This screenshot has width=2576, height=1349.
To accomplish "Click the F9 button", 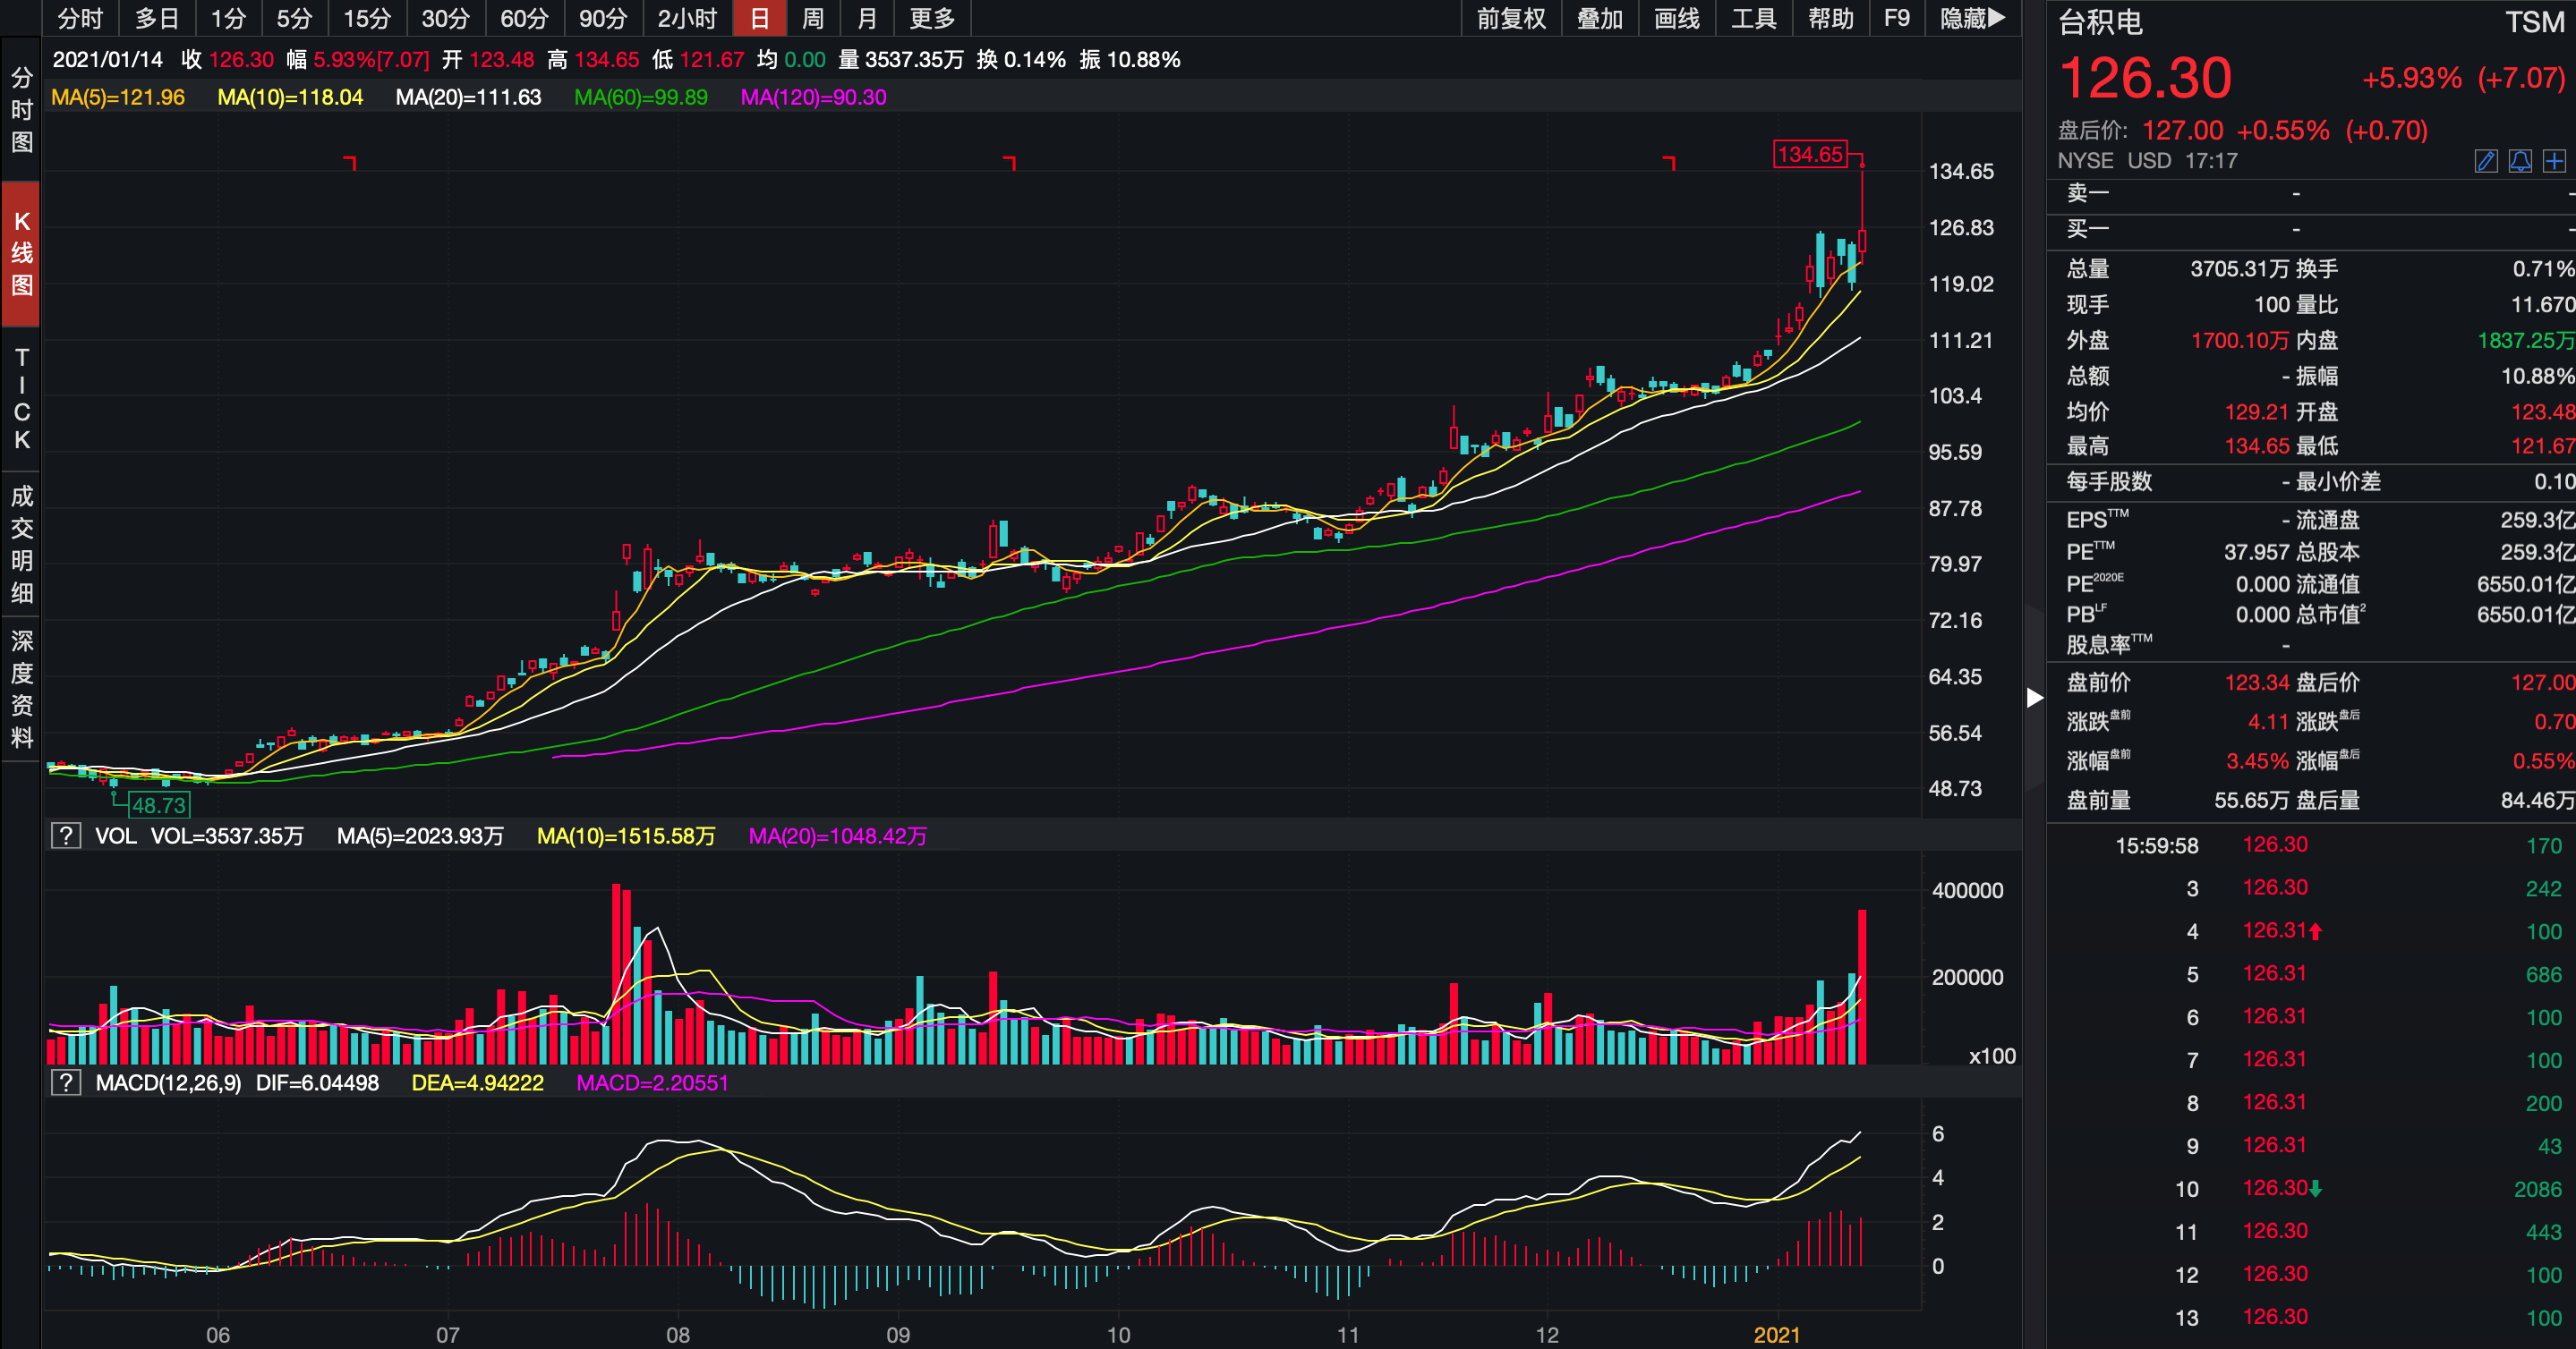I will click(1896, 18).
